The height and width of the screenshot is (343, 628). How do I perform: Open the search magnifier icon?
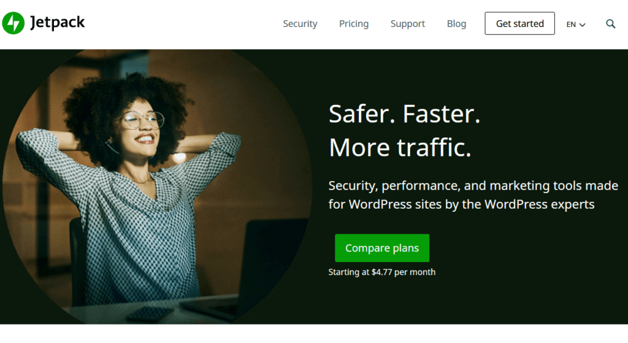pyautogui.click(x=610, y=24)
